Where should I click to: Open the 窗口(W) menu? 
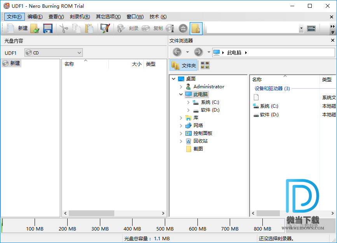point(135,17)
